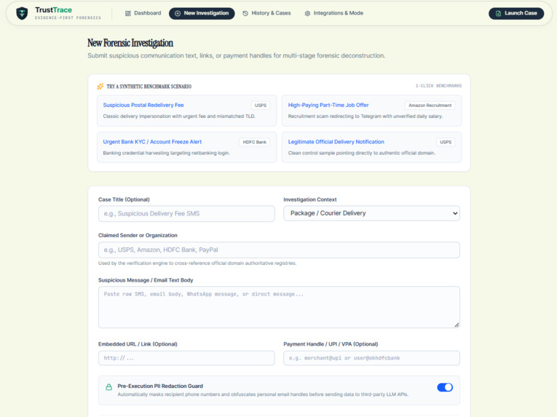557x417 pixels.
Task: Click the USPS tag on Legitimate Delivery card
Action: 446,142
